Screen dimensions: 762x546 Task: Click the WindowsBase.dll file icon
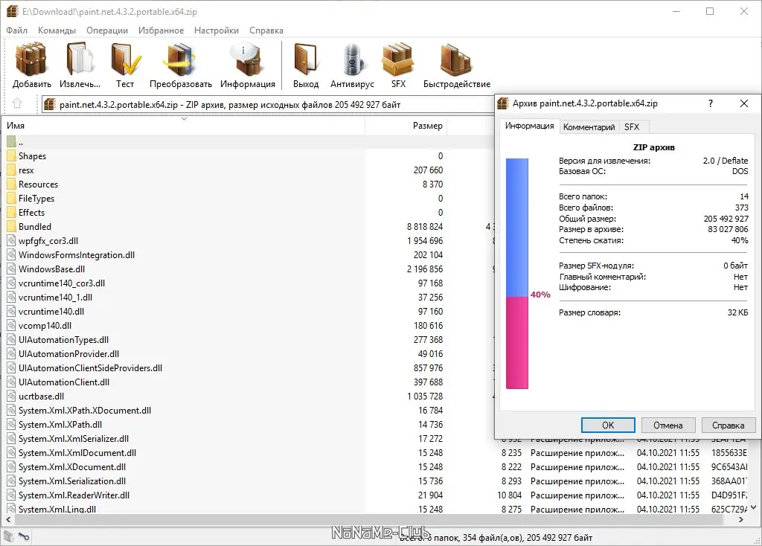[12, 269]
